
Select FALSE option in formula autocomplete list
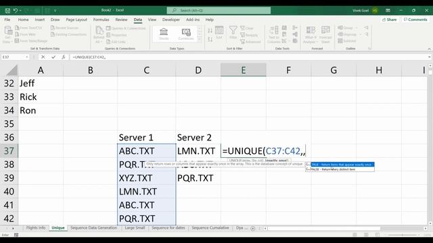click(x=340, y=169)
